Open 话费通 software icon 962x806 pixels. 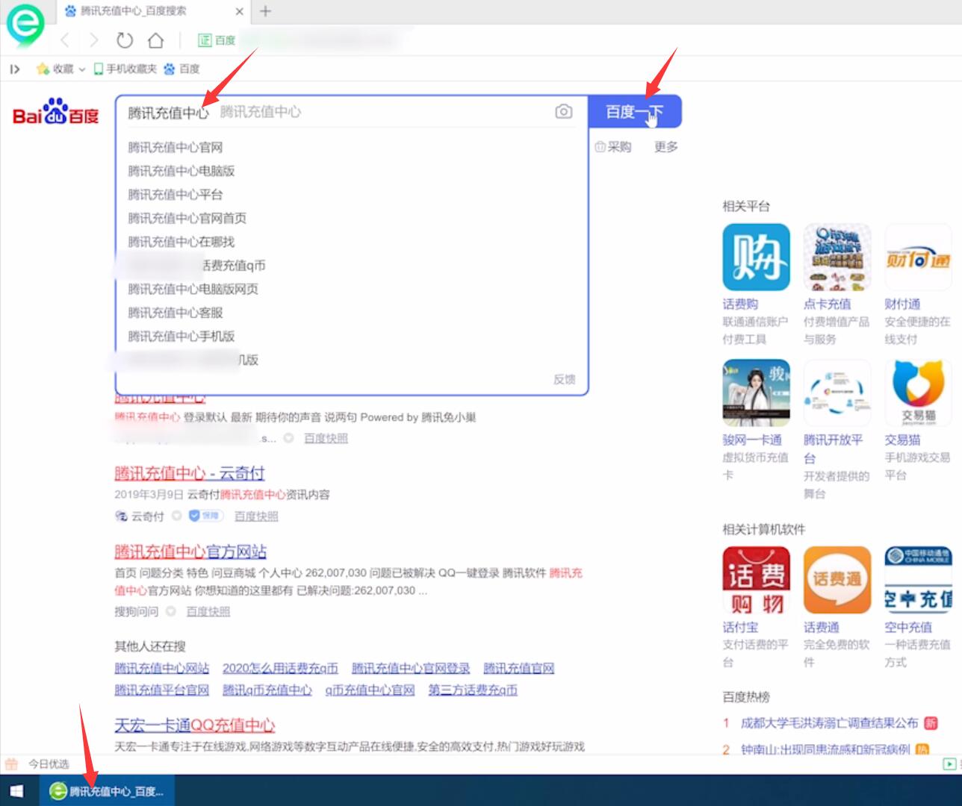click(x=837, y=580)
